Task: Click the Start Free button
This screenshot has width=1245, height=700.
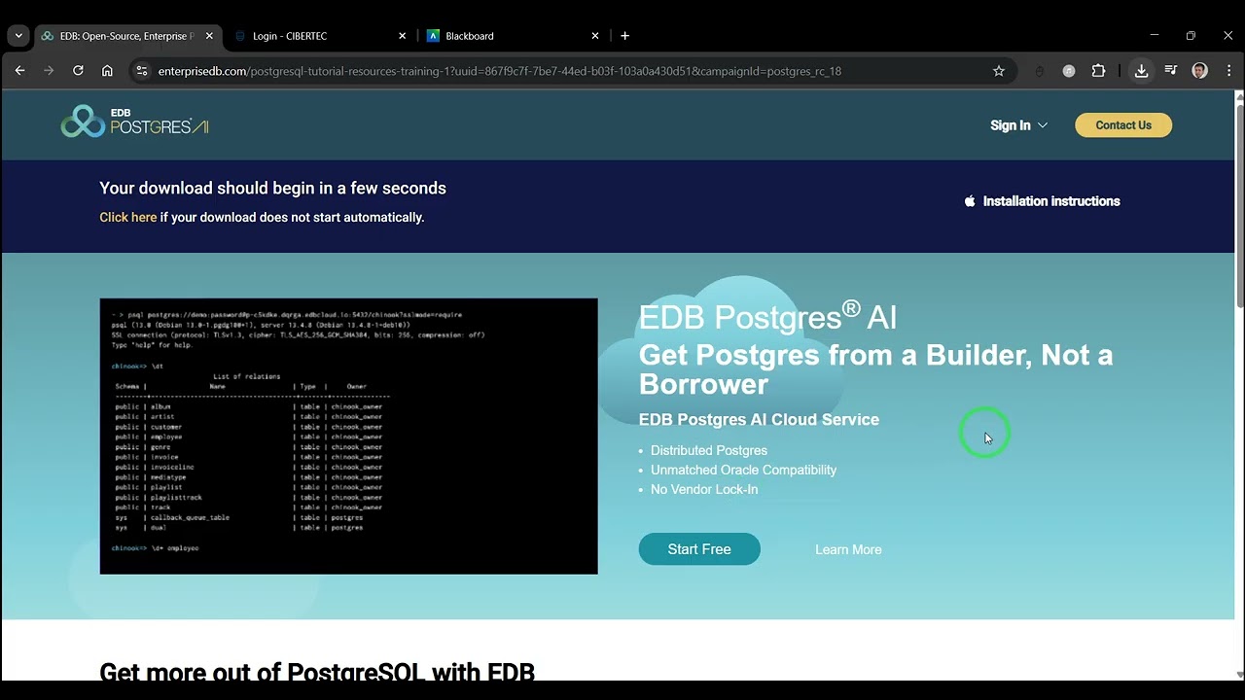Action: point(699,549)
